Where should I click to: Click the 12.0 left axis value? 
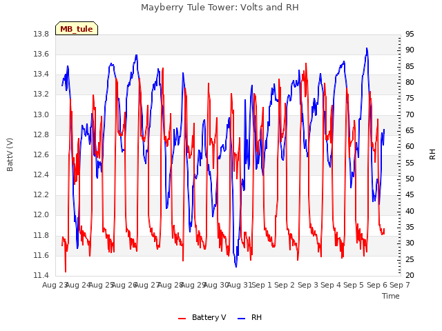click(x=41, y=215)
